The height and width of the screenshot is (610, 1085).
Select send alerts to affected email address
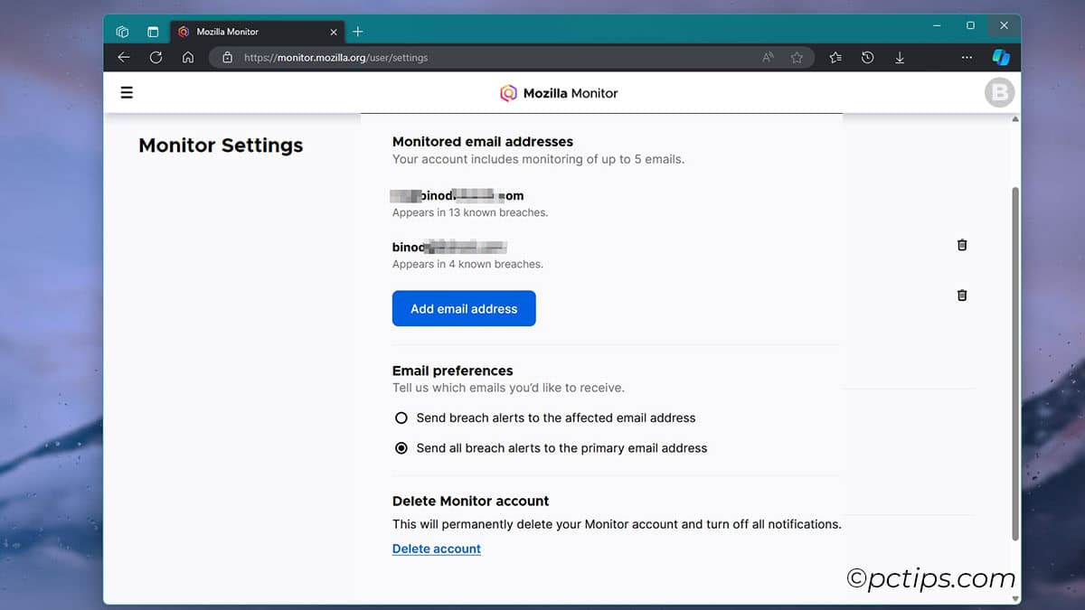401,418
